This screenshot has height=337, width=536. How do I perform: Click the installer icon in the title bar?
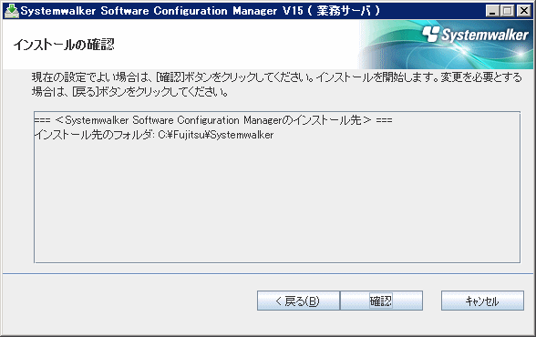pyautogui.click(x=12, y=11)
